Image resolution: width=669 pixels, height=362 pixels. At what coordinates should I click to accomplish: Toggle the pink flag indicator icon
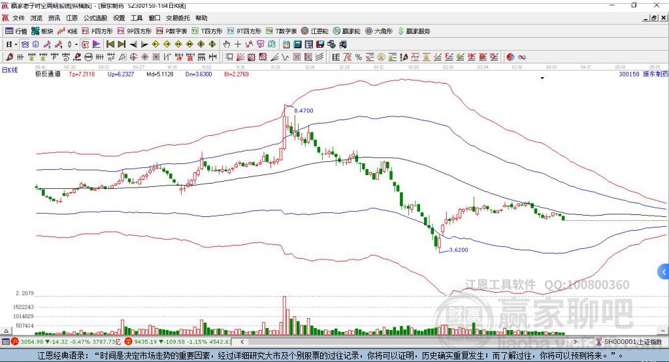(x=97, y=44)
